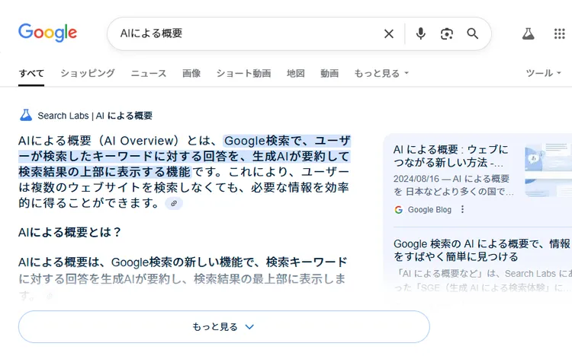The image size is (572, 356).
Task: Clear the search box text
Action: coord(389,33)
